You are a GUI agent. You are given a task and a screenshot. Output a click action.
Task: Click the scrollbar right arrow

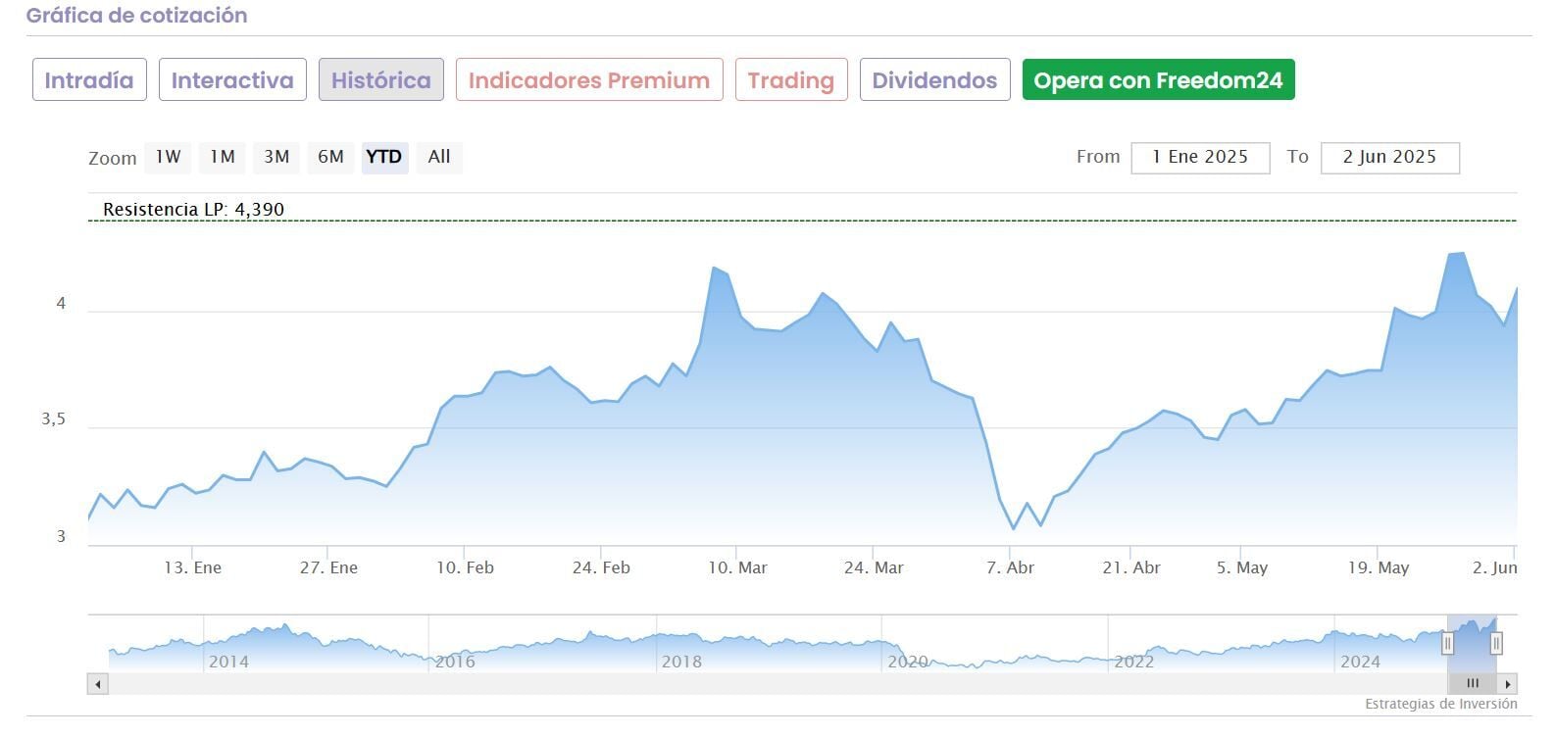[1508, 684]
